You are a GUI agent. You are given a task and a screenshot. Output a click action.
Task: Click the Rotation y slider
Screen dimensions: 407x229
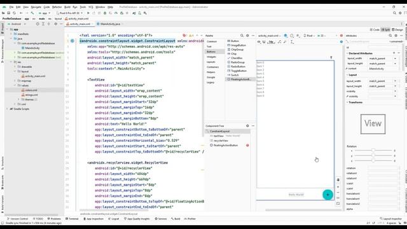pos(373,155)
